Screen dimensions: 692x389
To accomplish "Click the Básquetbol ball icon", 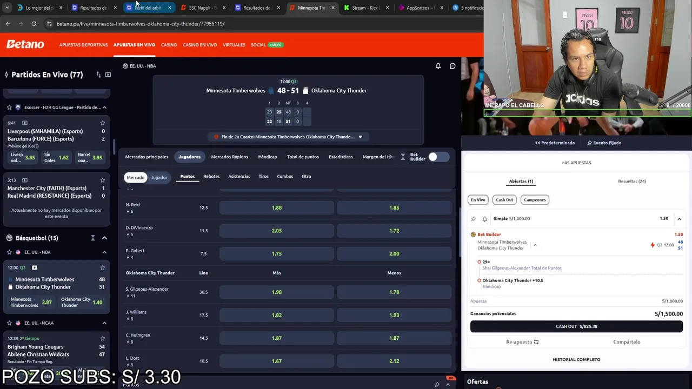I will pos(9,238).
